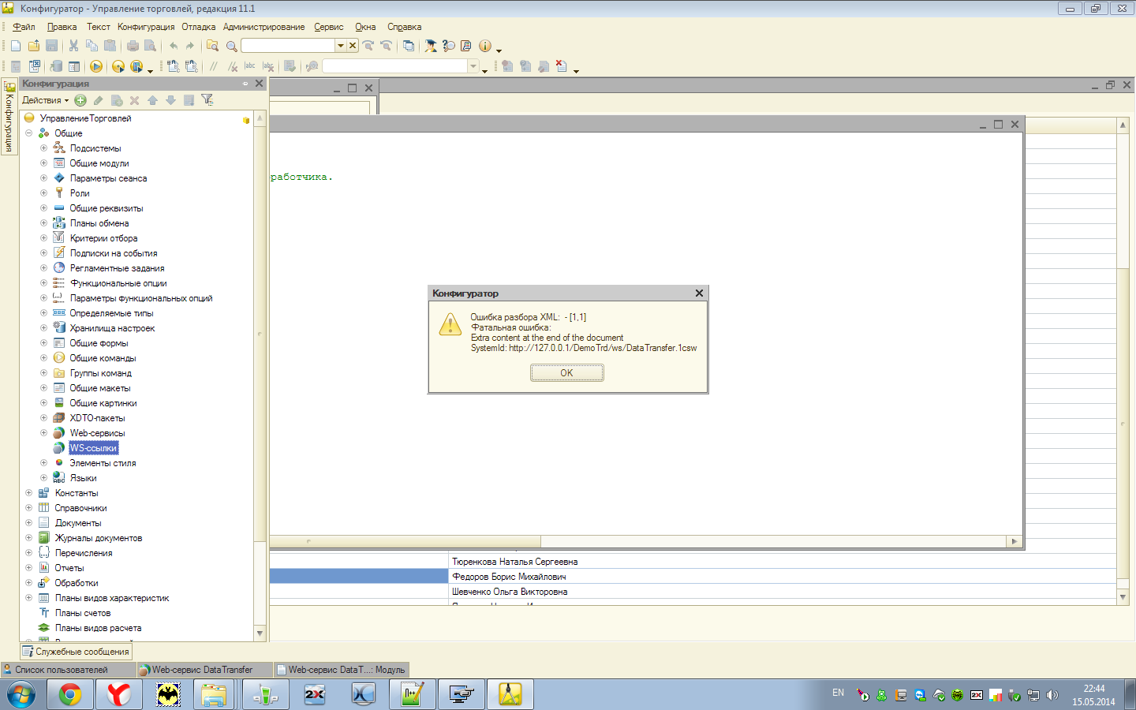Click the Start debugging play icon
The image size is (1136, 710).
pyautogui.click(x=96, y=67)
